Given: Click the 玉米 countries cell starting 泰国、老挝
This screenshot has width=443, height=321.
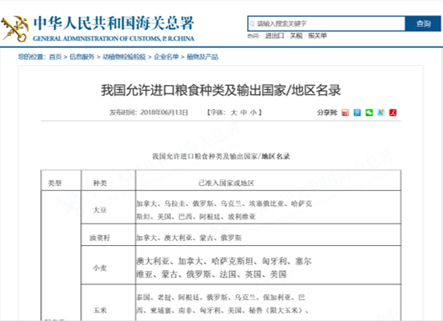Looking at the screenshot, I should [x=268, y=303].
